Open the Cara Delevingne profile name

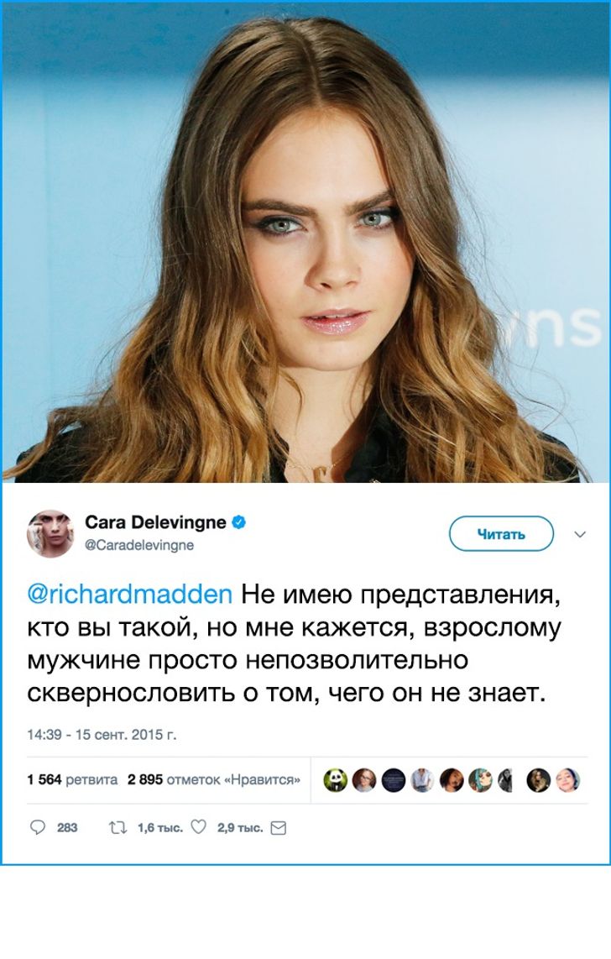(x=155, y=522)
